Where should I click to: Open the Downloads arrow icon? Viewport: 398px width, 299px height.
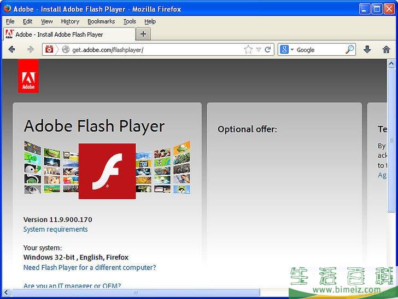click(x=367, y=49)
